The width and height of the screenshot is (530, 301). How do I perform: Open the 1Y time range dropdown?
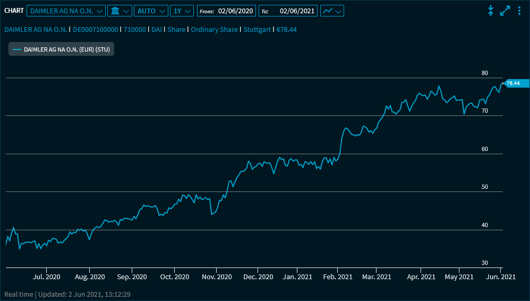click(182, 11)
